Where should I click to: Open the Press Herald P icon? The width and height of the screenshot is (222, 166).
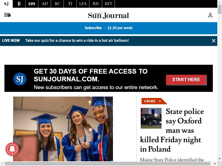click(19, 4)
